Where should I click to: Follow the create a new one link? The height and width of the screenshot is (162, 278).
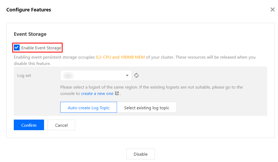tap(97, 94)
